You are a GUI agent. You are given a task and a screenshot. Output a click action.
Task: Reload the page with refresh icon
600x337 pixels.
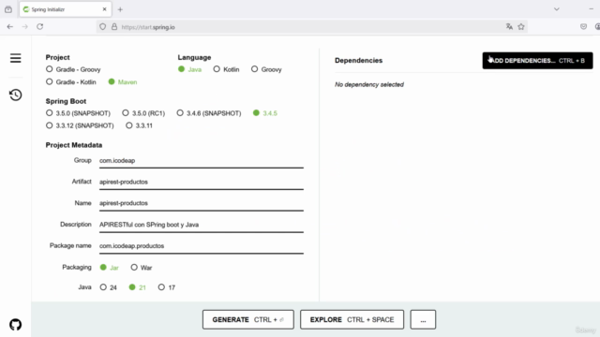point(39,27)
